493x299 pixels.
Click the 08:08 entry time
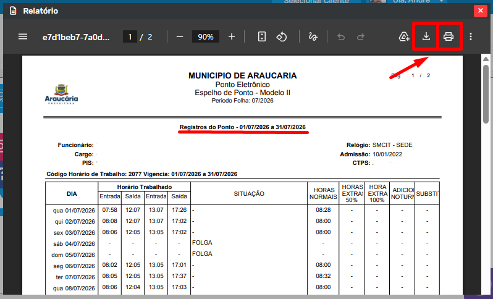click(x=110, y=221)
